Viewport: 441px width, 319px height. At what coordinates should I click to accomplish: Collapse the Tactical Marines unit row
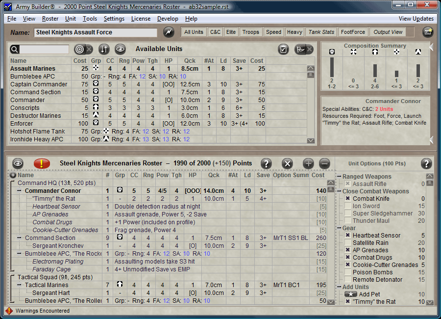tap(19, 285)
